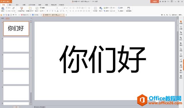Open the Shapes gallery icon
Image resolution: width=184 pixels, height=108 pixels.
click(x=101, y=8)
